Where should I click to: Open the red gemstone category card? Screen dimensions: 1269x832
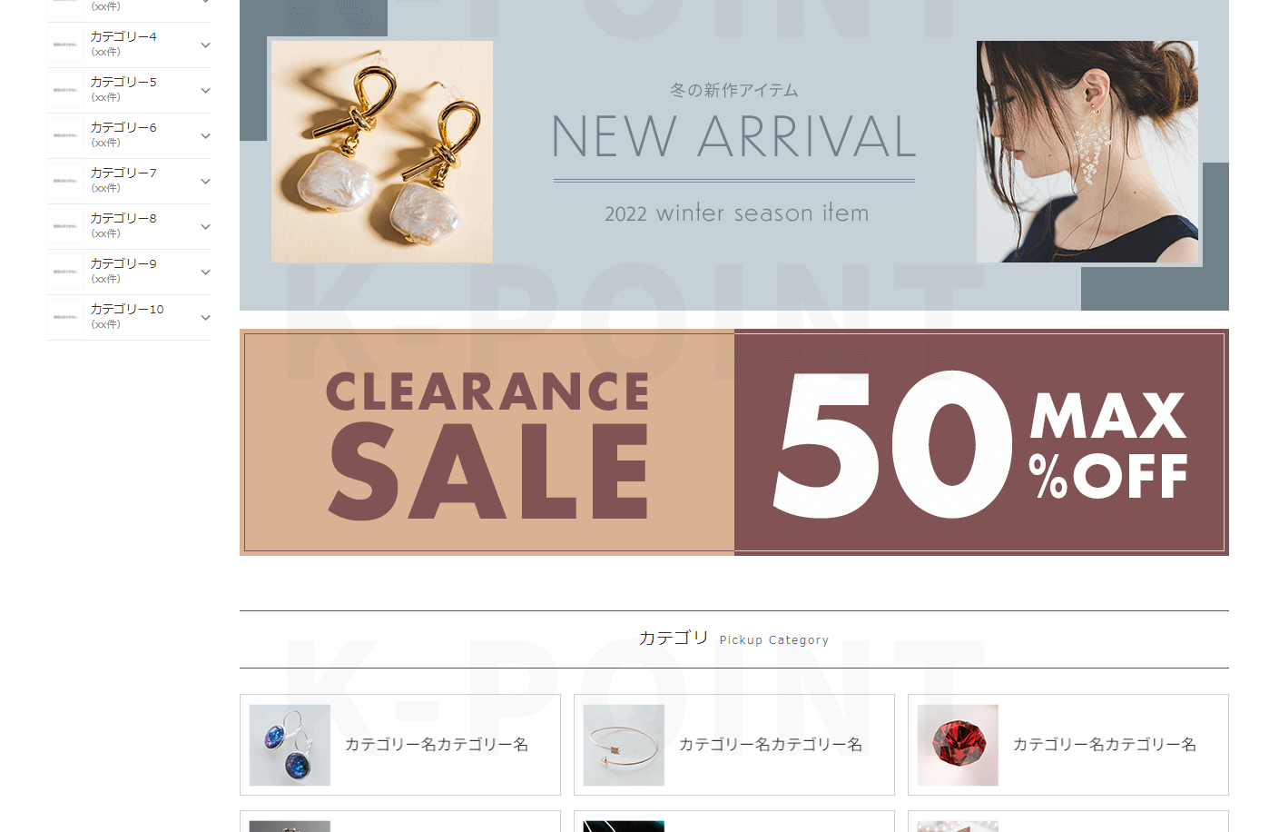(1068, 745)
